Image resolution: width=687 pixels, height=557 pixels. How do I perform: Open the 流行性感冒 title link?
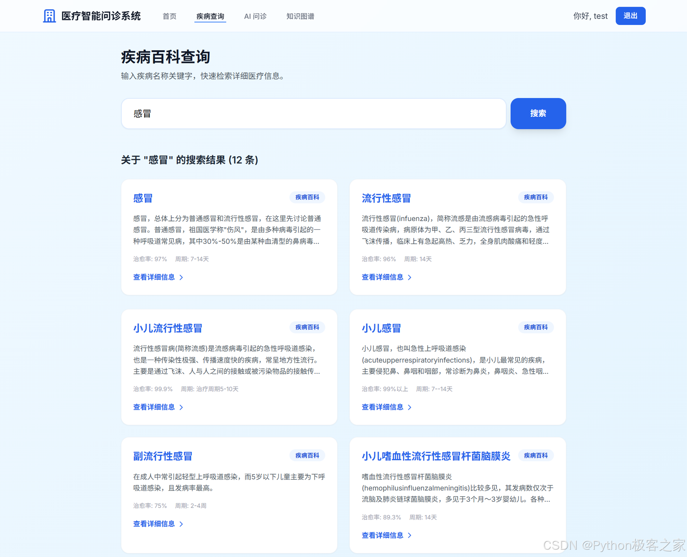point(386,198)
